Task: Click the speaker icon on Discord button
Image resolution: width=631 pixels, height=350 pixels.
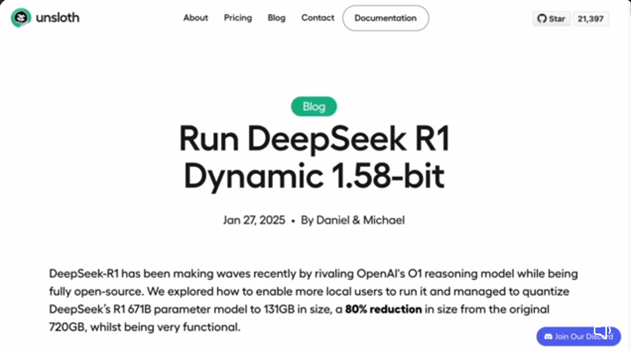Action: pyautogui.click(x=602, y=330)
